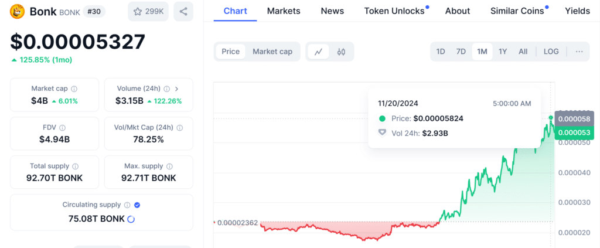Switch to candlestick chart icon
Viewport: 600px width, 248px height.
[341, 52]
